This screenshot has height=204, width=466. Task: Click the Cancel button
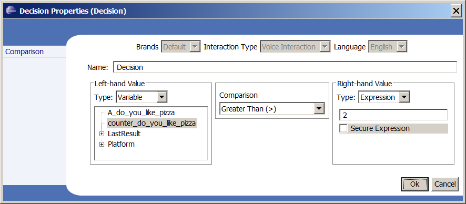point(445,184)
